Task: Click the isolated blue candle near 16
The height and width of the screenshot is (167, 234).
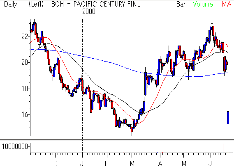Action: [228, 118]
